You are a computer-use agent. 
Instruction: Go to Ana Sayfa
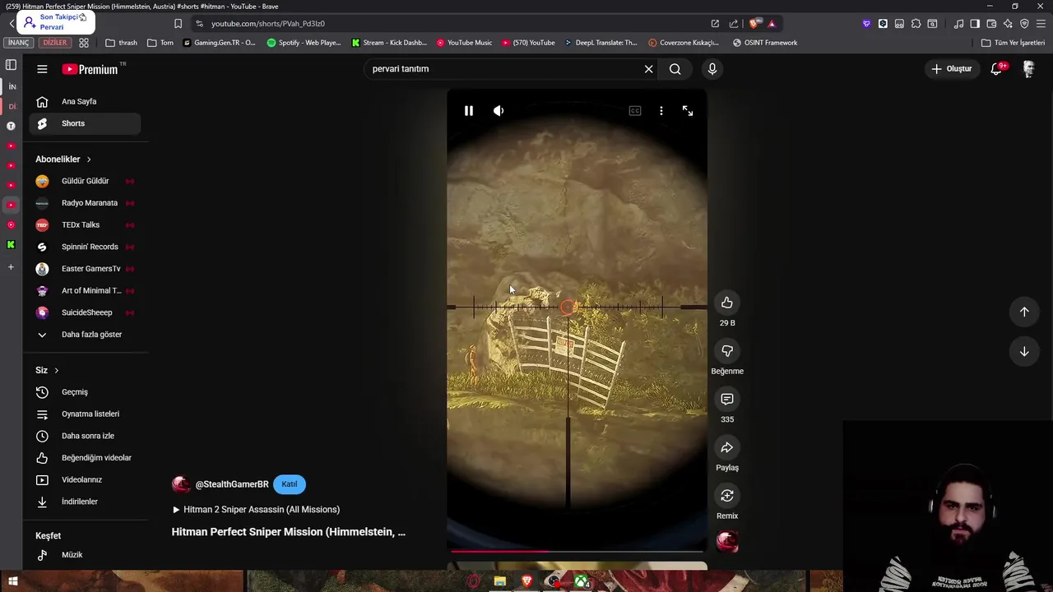point(85,101)
